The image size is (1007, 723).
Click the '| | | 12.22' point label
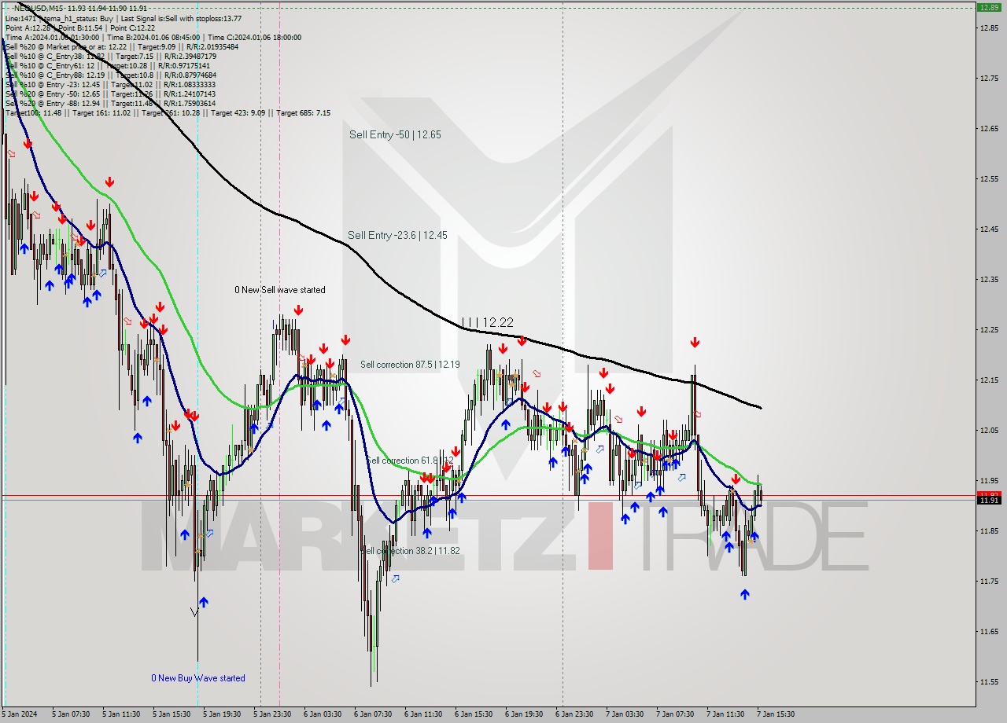(488, 322)
